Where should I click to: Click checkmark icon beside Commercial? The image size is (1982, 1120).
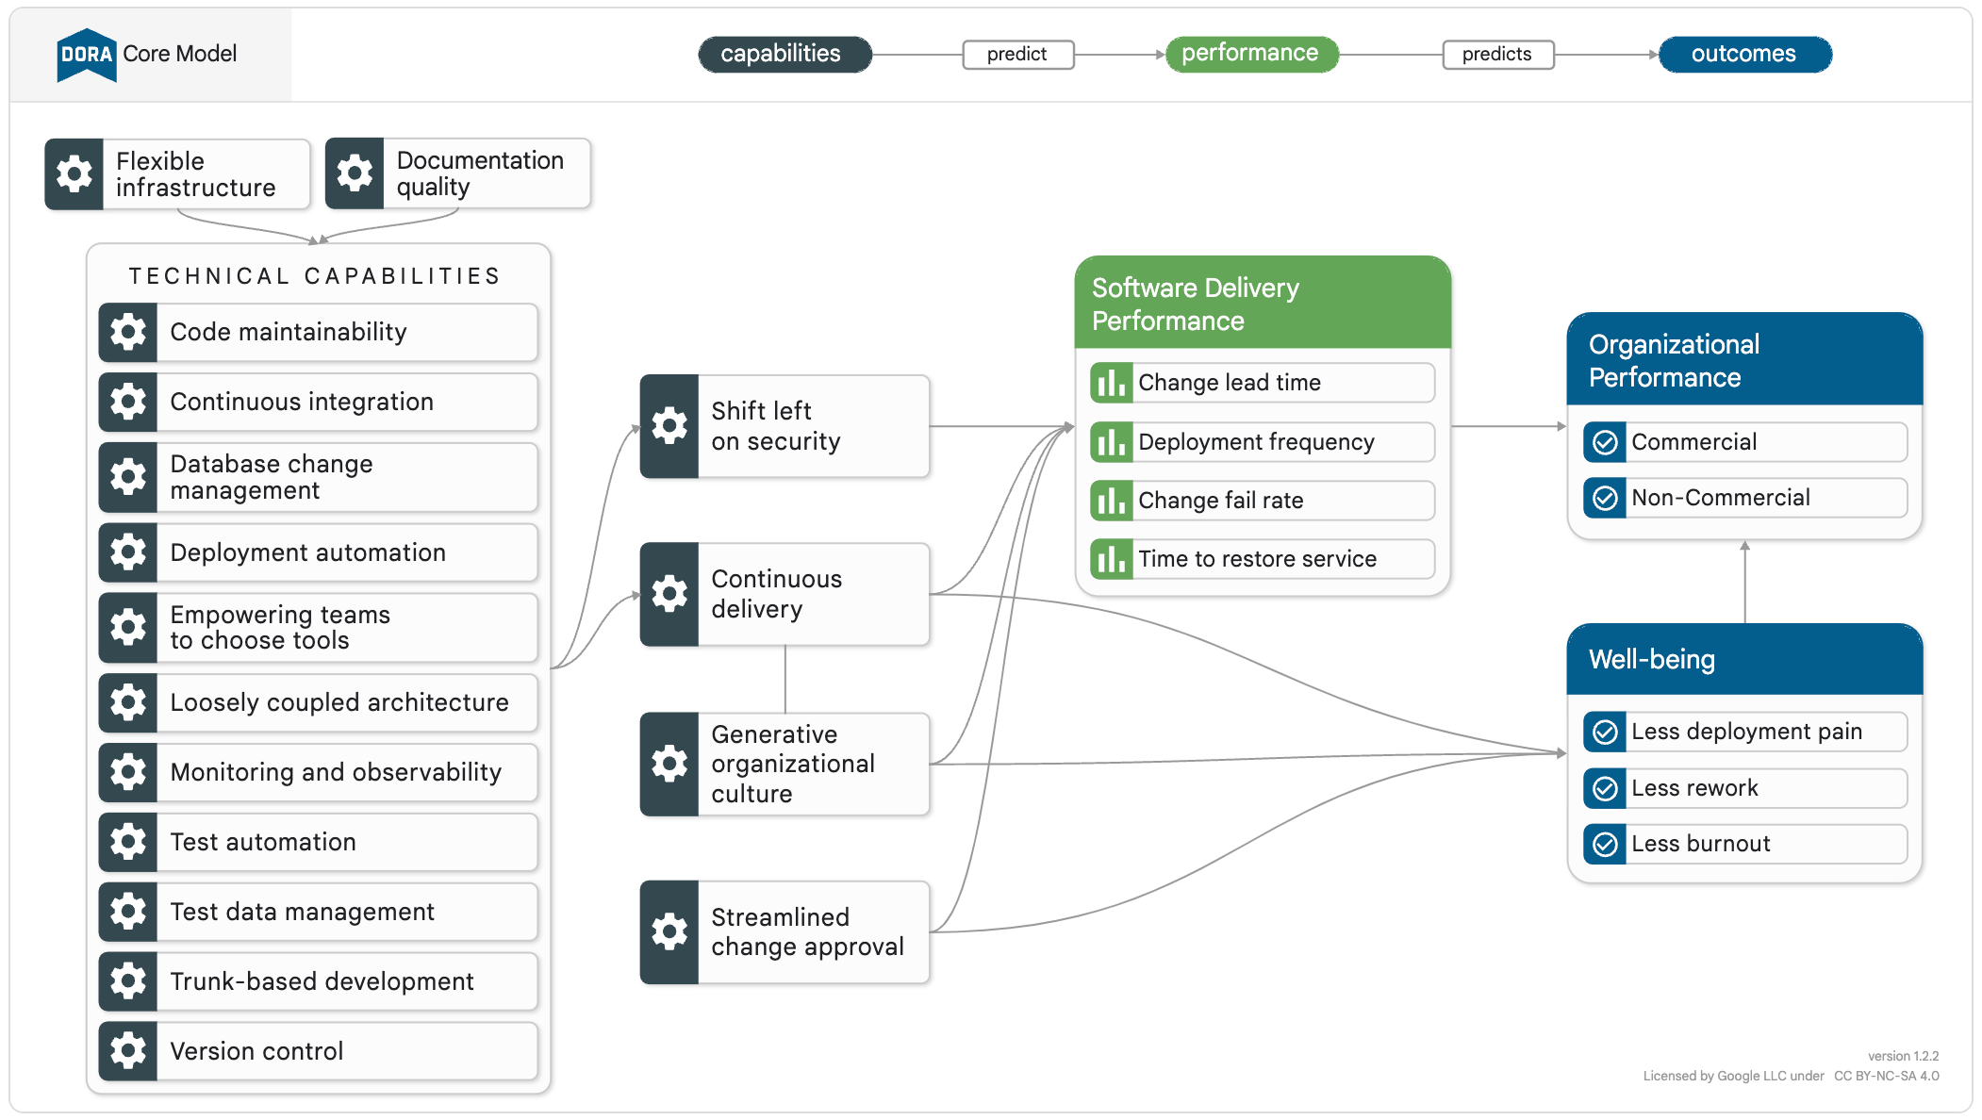[1605, 442]
